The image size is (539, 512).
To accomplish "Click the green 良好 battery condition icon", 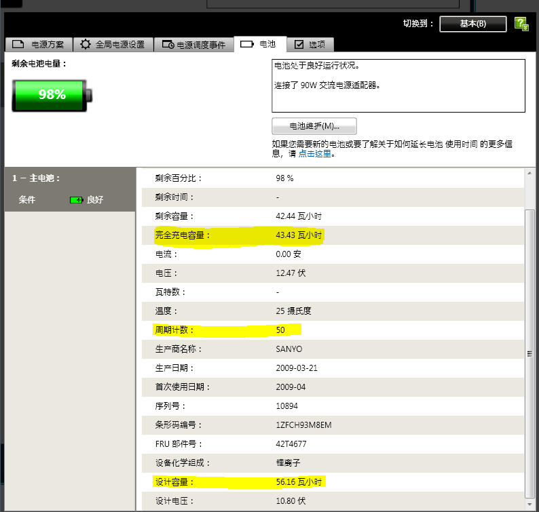I will pyautogui.click(x=77, y=200).
